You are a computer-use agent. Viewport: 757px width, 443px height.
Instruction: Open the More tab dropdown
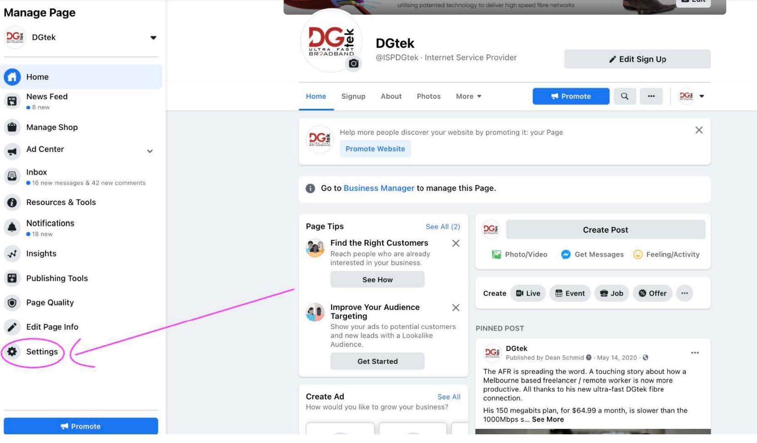tap(468, 96)
